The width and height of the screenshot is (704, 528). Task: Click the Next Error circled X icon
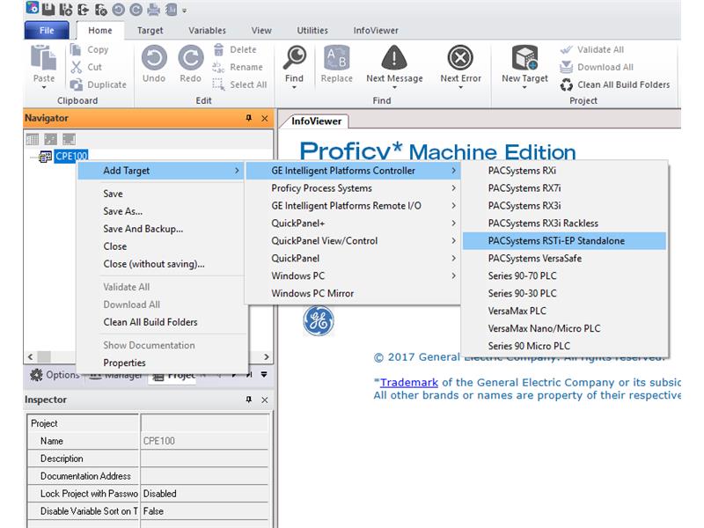pos(460,58)
